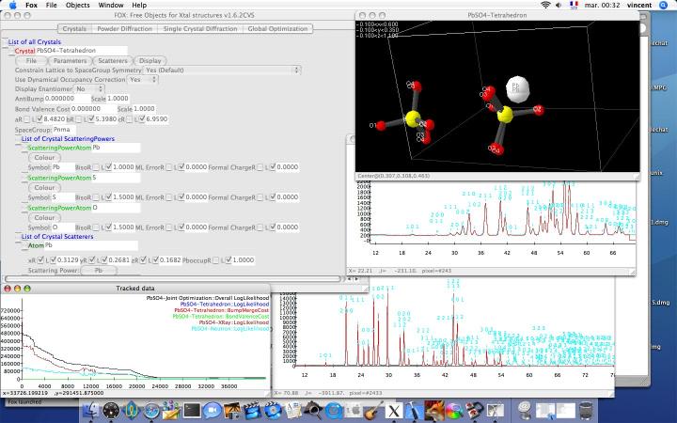This screenshot has width=677, height=423.
Task: Launch Safari compass icon in dock
Action: tap(151, 410)
